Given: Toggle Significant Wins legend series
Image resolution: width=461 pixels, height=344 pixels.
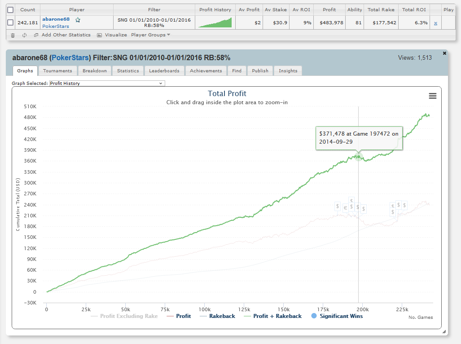Looking at the screenshot, I should click(x=337, y=316).
